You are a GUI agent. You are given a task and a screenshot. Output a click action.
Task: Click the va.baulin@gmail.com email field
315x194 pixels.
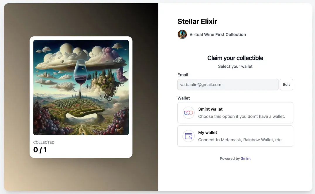[x=228, y=85]
